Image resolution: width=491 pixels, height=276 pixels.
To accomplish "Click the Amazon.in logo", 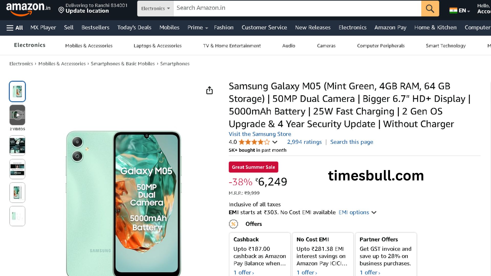I will 28,9.
